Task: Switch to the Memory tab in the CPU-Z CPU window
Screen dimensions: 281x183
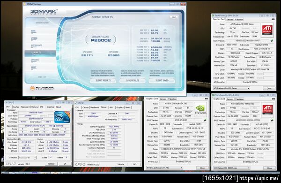Action: pos(35,107)
